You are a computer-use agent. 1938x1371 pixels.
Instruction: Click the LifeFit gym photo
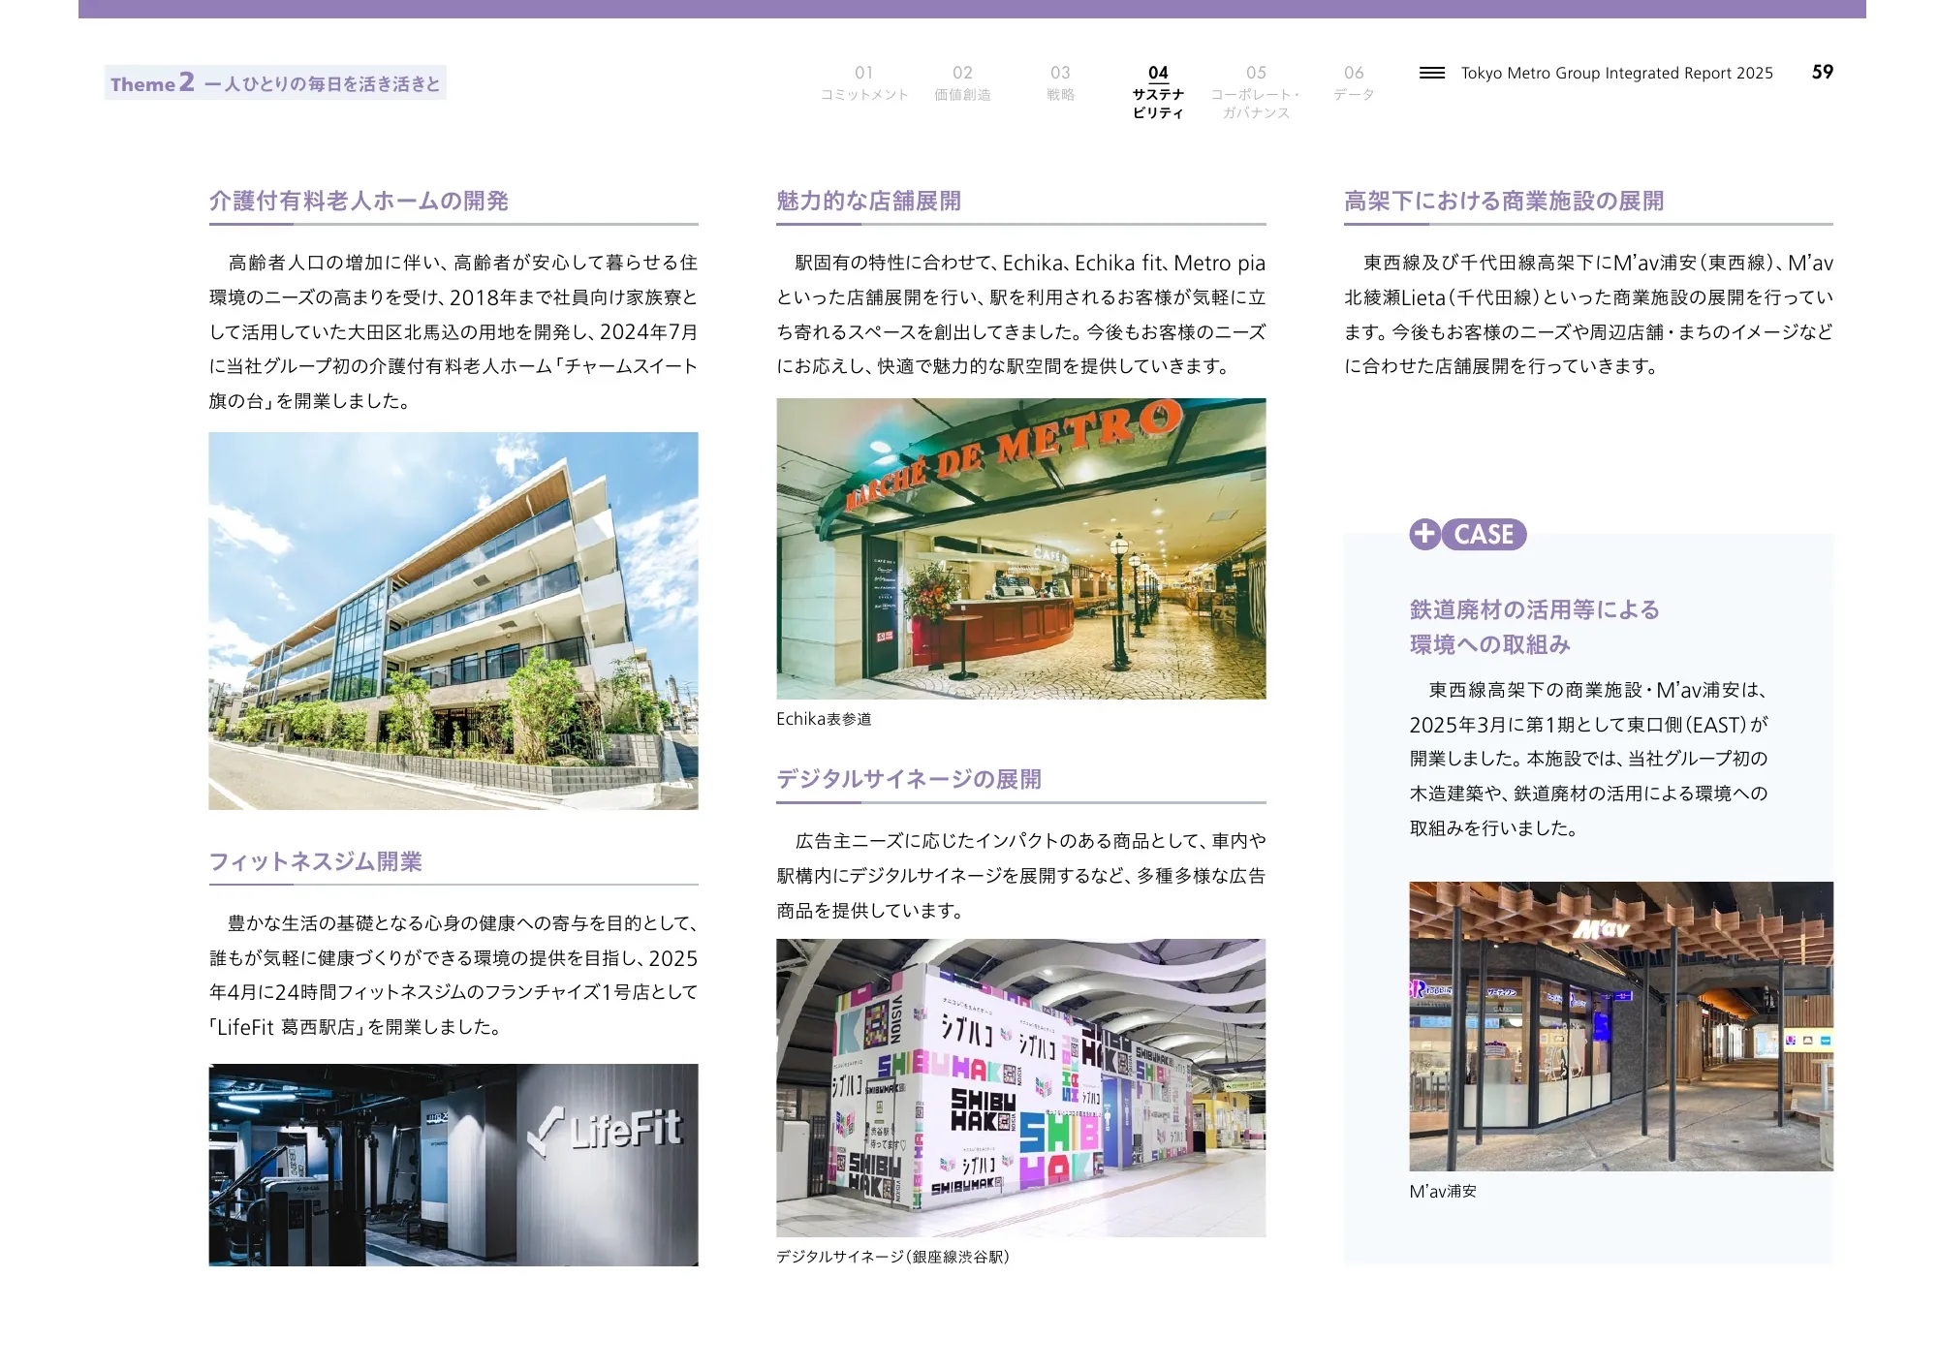click(453, 1165)
